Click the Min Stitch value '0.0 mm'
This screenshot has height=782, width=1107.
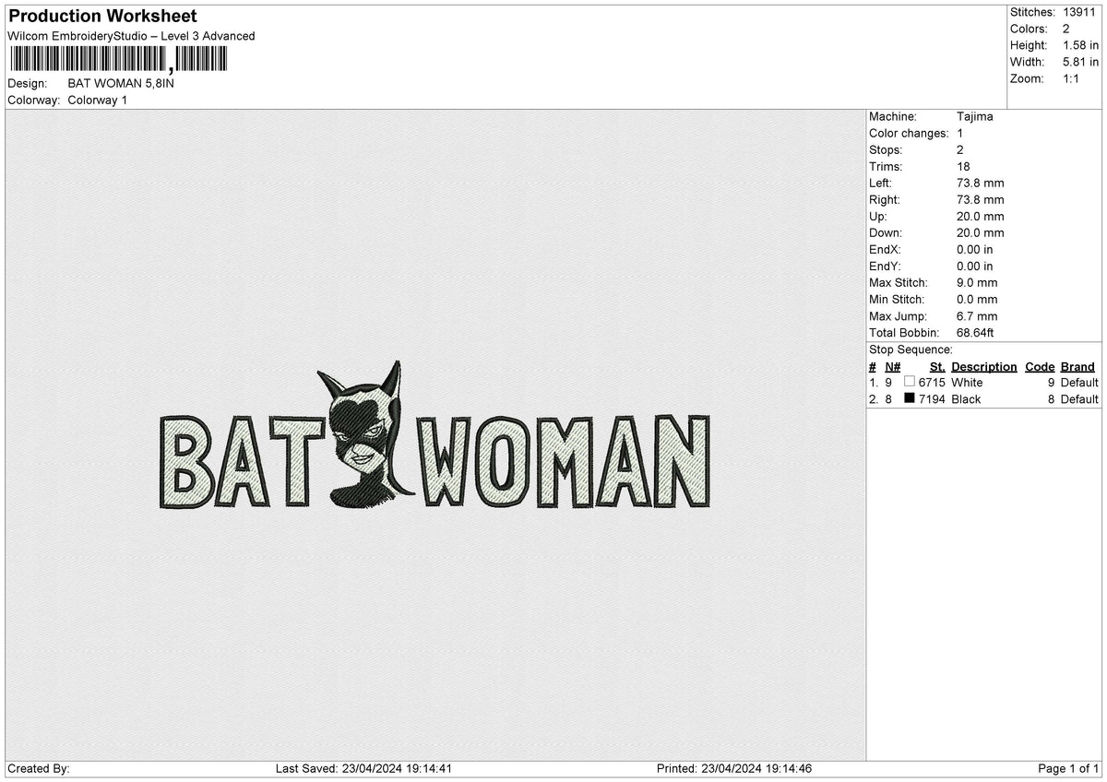pos(977,299)
